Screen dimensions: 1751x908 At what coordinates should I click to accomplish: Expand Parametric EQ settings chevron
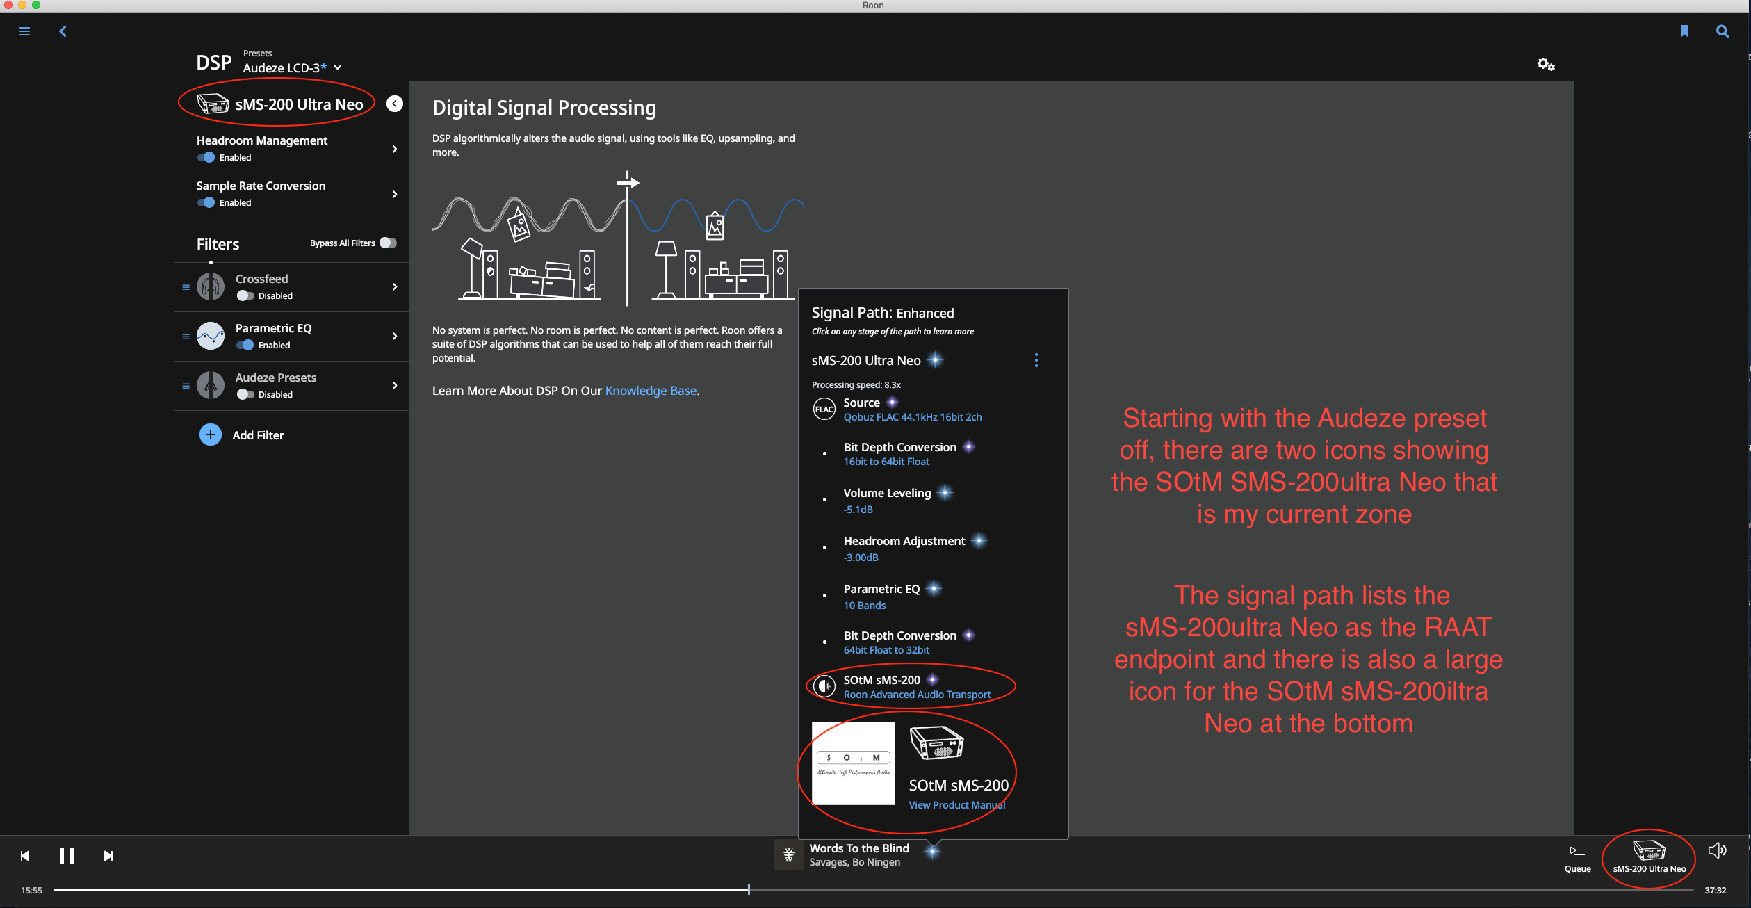395,336
